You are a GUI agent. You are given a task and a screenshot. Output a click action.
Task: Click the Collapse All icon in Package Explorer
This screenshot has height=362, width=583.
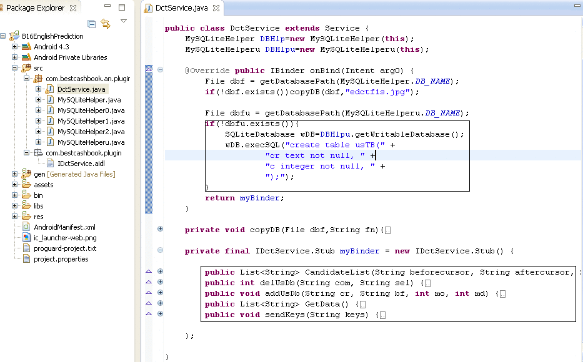pyautogui.click(x=91, y=24)
